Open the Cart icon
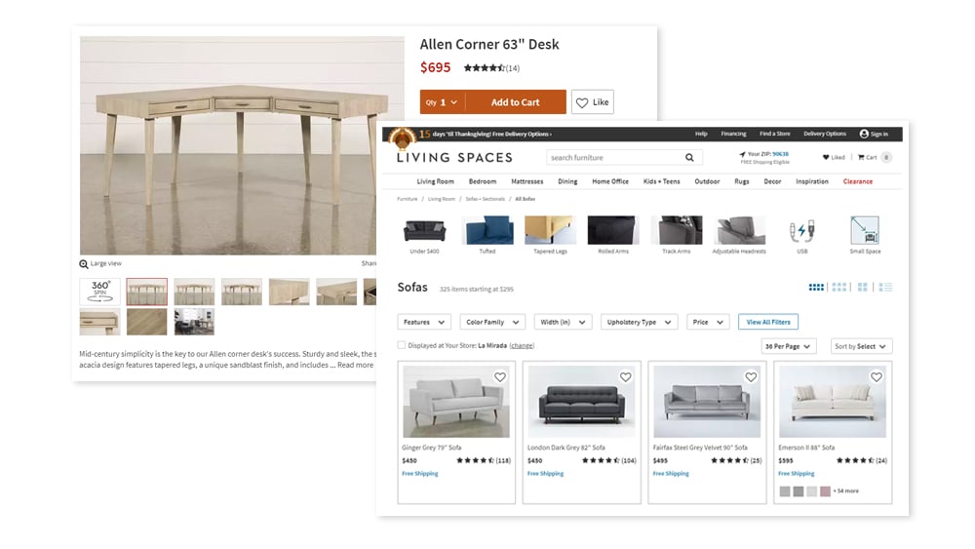Screen dimensions: 975x549 [861, 157]
